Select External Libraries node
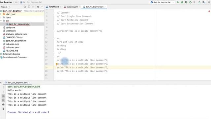 point(12,54)
